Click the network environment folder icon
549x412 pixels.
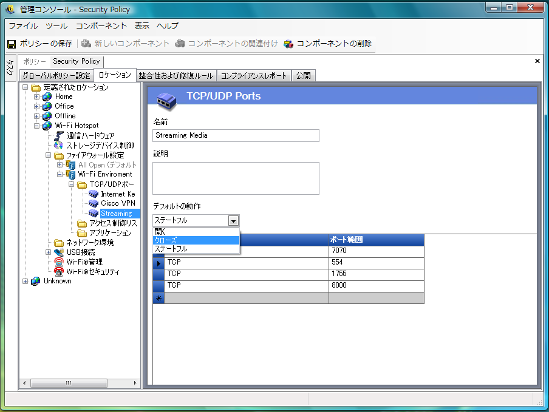click(59, 242)
